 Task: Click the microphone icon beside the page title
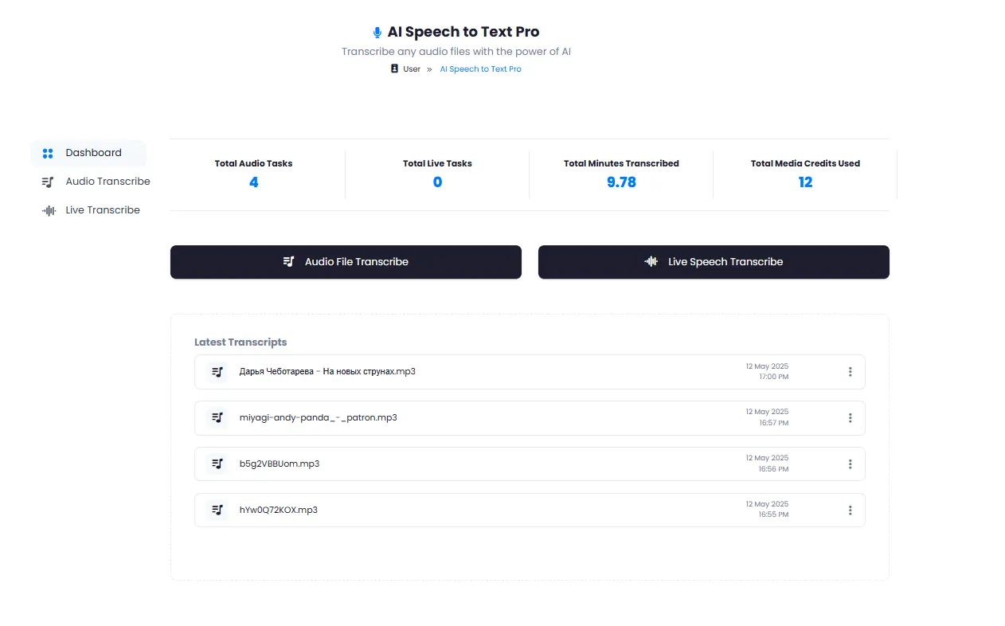(377, 33)
